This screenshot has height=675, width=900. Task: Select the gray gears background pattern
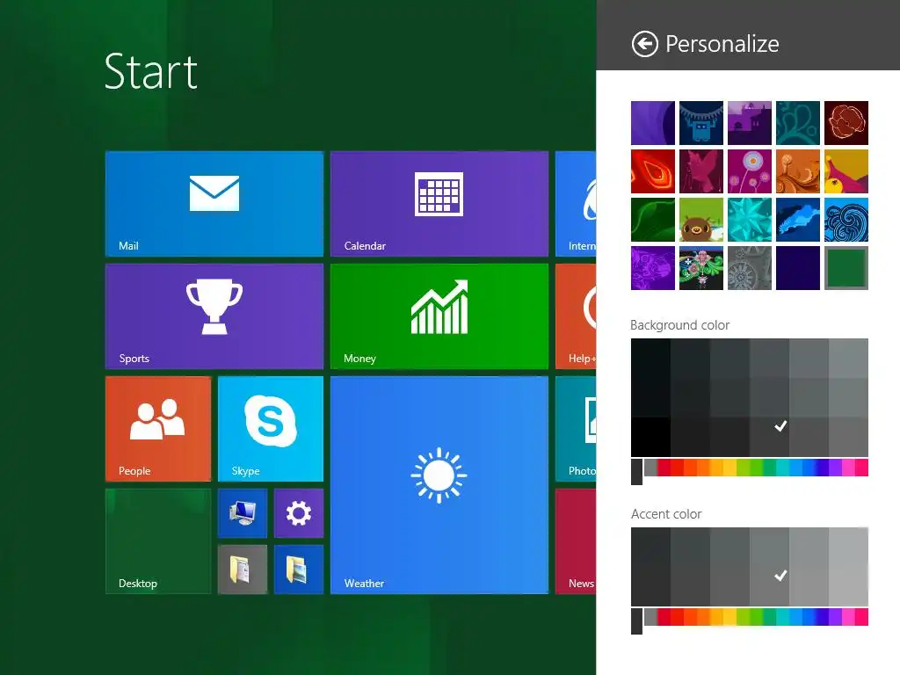pos(749,268)
